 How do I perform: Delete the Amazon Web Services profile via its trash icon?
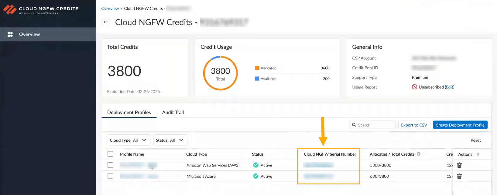(x=459, y=165)
